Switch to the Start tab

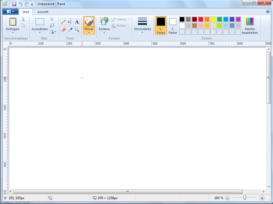pos(26,12)
